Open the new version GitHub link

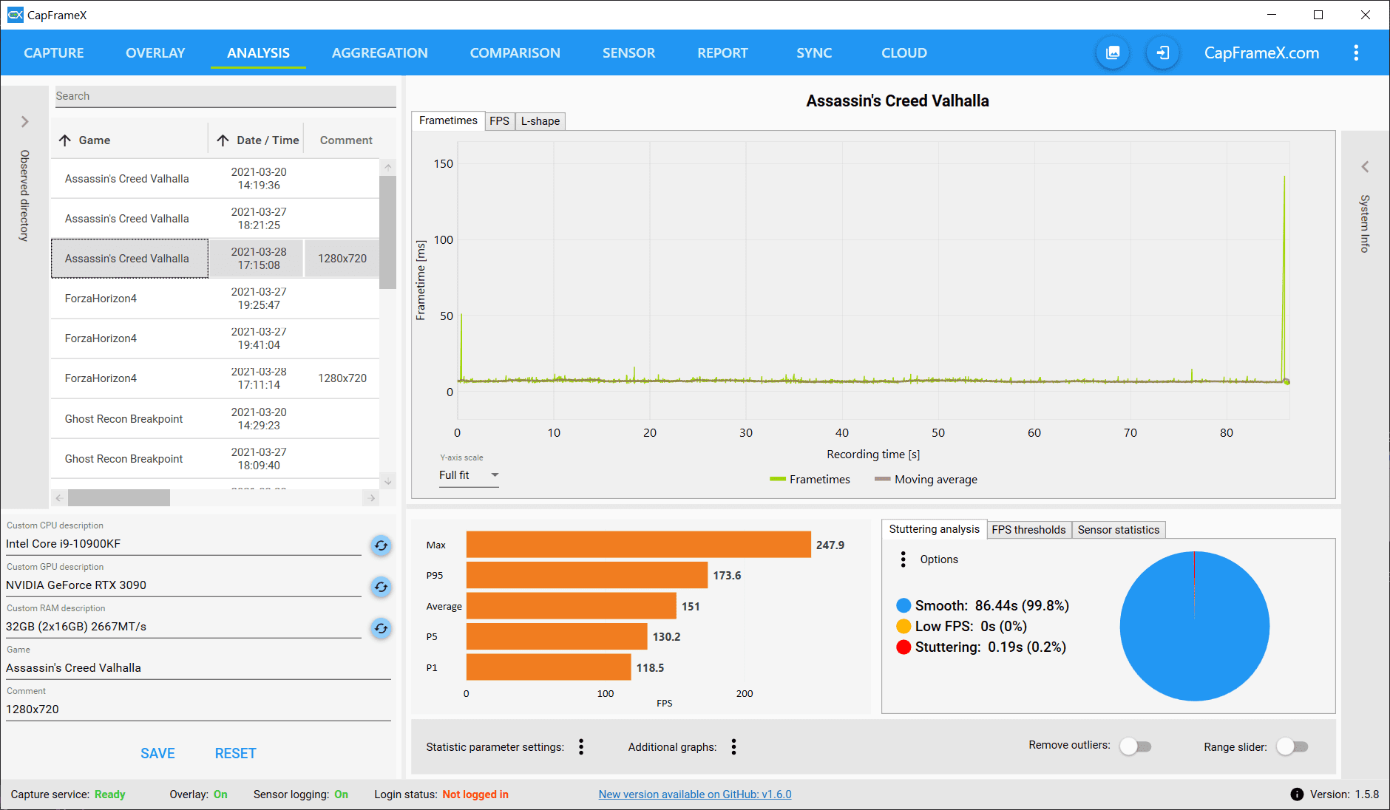[x=695, y=794]
